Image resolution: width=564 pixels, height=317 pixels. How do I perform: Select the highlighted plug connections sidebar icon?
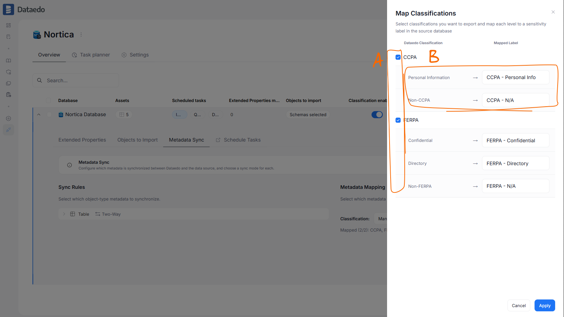[8, 130]
